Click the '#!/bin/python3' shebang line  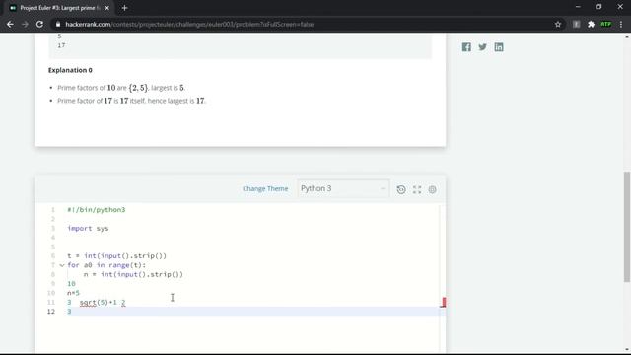pyautogui.click(x=97, y=210)
